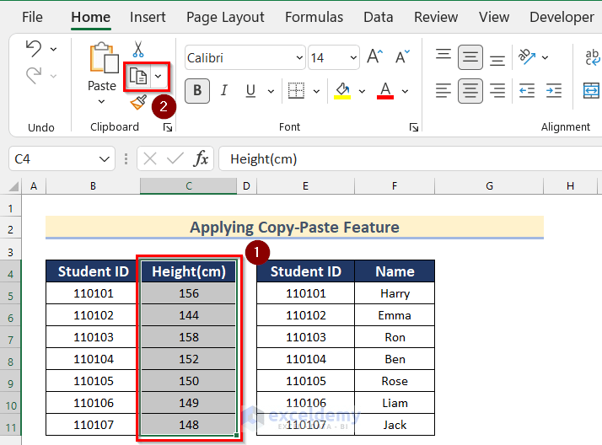
Task: Open the Font settings dialog launcher
Action: point(413,127)
